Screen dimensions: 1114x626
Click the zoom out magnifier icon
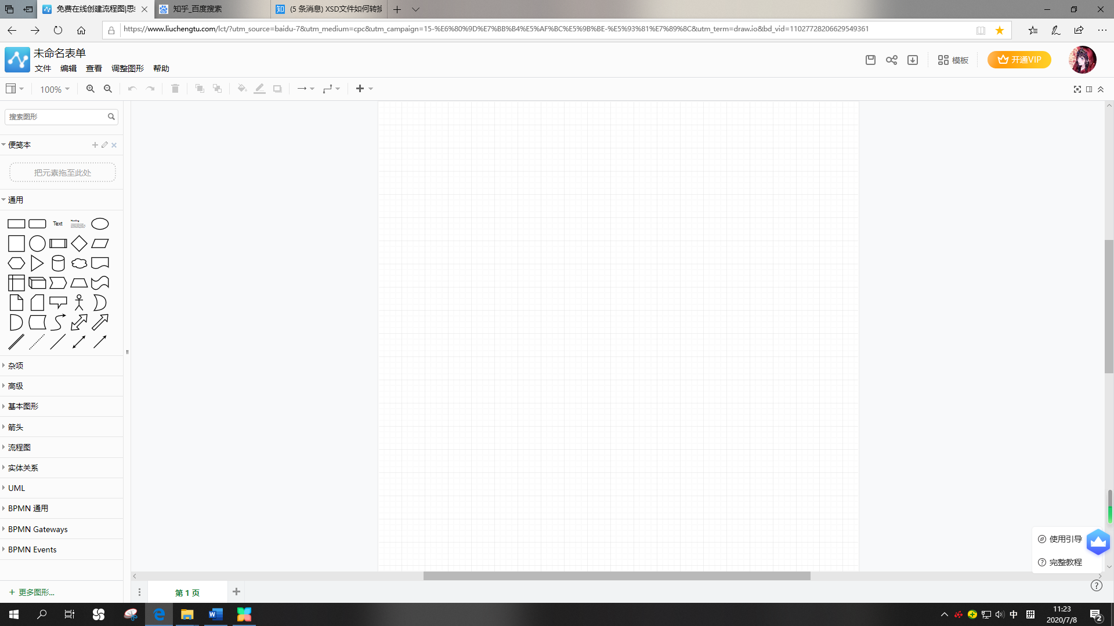[x=108, y=89]
